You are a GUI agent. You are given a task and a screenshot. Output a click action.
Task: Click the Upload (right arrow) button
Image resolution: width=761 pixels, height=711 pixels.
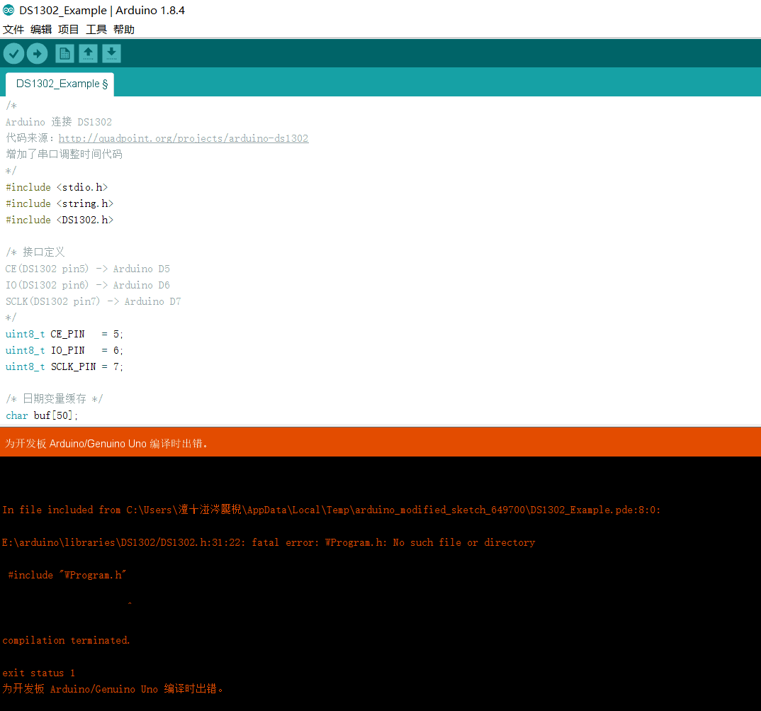point(38,53)
